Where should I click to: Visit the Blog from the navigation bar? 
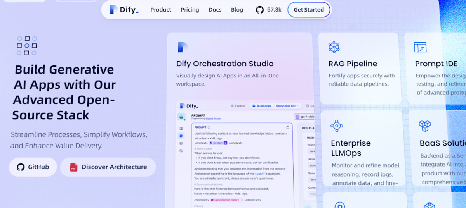coord(237,10)
